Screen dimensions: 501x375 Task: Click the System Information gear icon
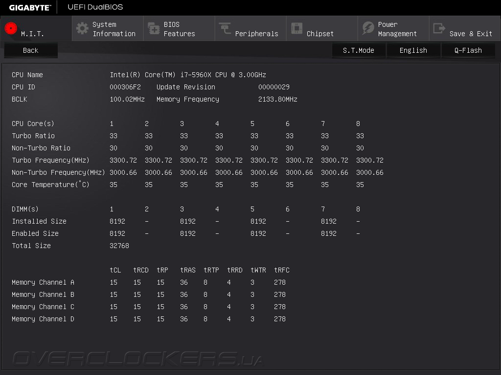point(82,28)
